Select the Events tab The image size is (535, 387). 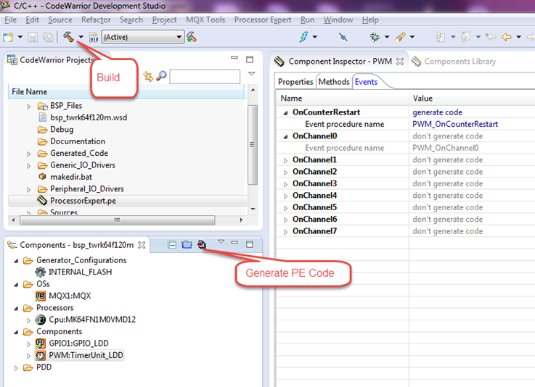click(366, 82)
